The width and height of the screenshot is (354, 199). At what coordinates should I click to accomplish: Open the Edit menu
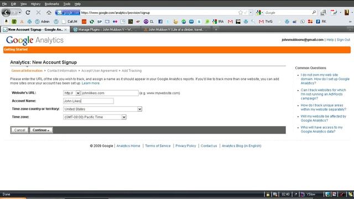pyautogui.click(x=13, y=4)
